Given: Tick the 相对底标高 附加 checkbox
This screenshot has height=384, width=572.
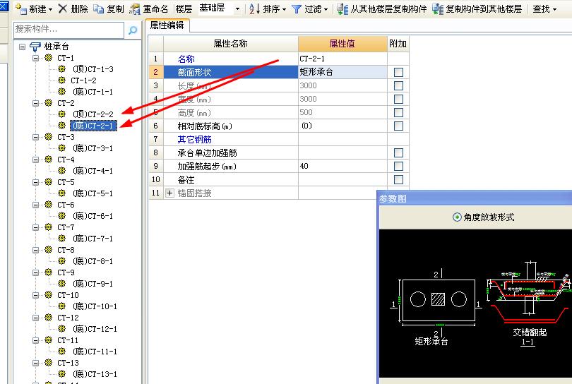Looking at the screenshot, I should tap(398, 126).
